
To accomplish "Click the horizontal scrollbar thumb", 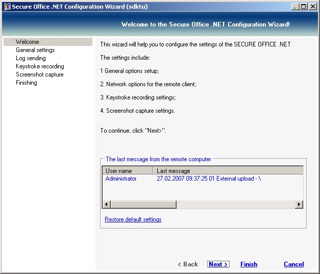I will 143,204.
